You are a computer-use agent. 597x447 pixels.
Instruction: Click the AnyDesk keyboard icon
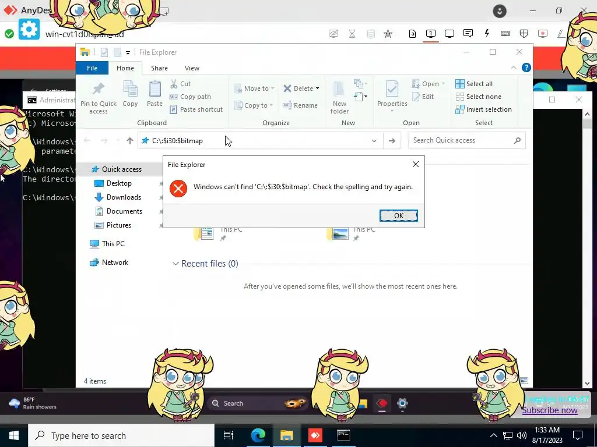pyautogui.click(x=505, y=33)
